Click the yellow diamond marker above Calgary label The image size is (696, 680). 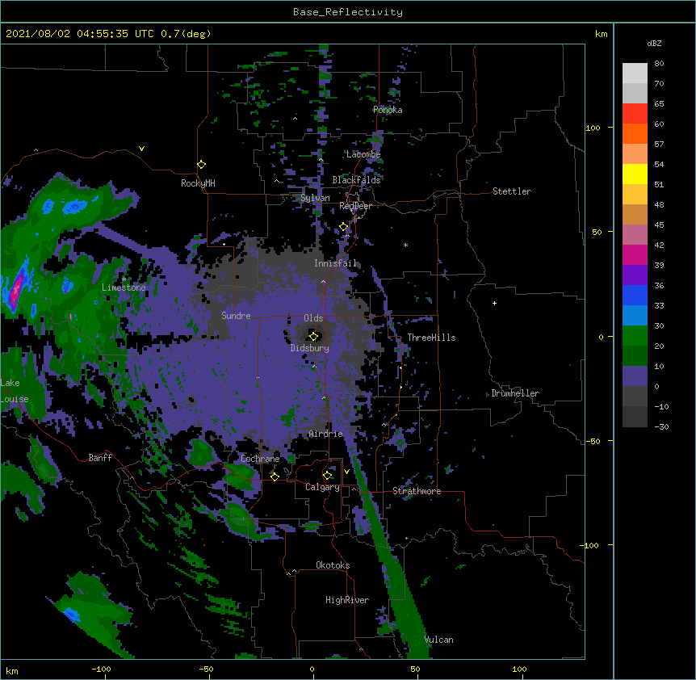coord(327,476)
